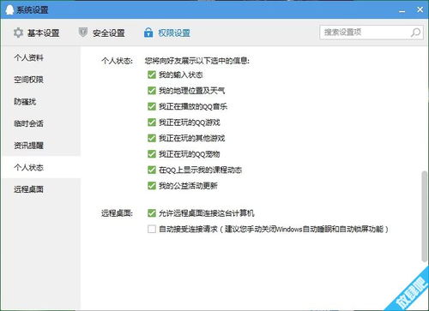429x311 pixels.
Task: Click the shield icon for 安全设置
Action: pos(83,33)
